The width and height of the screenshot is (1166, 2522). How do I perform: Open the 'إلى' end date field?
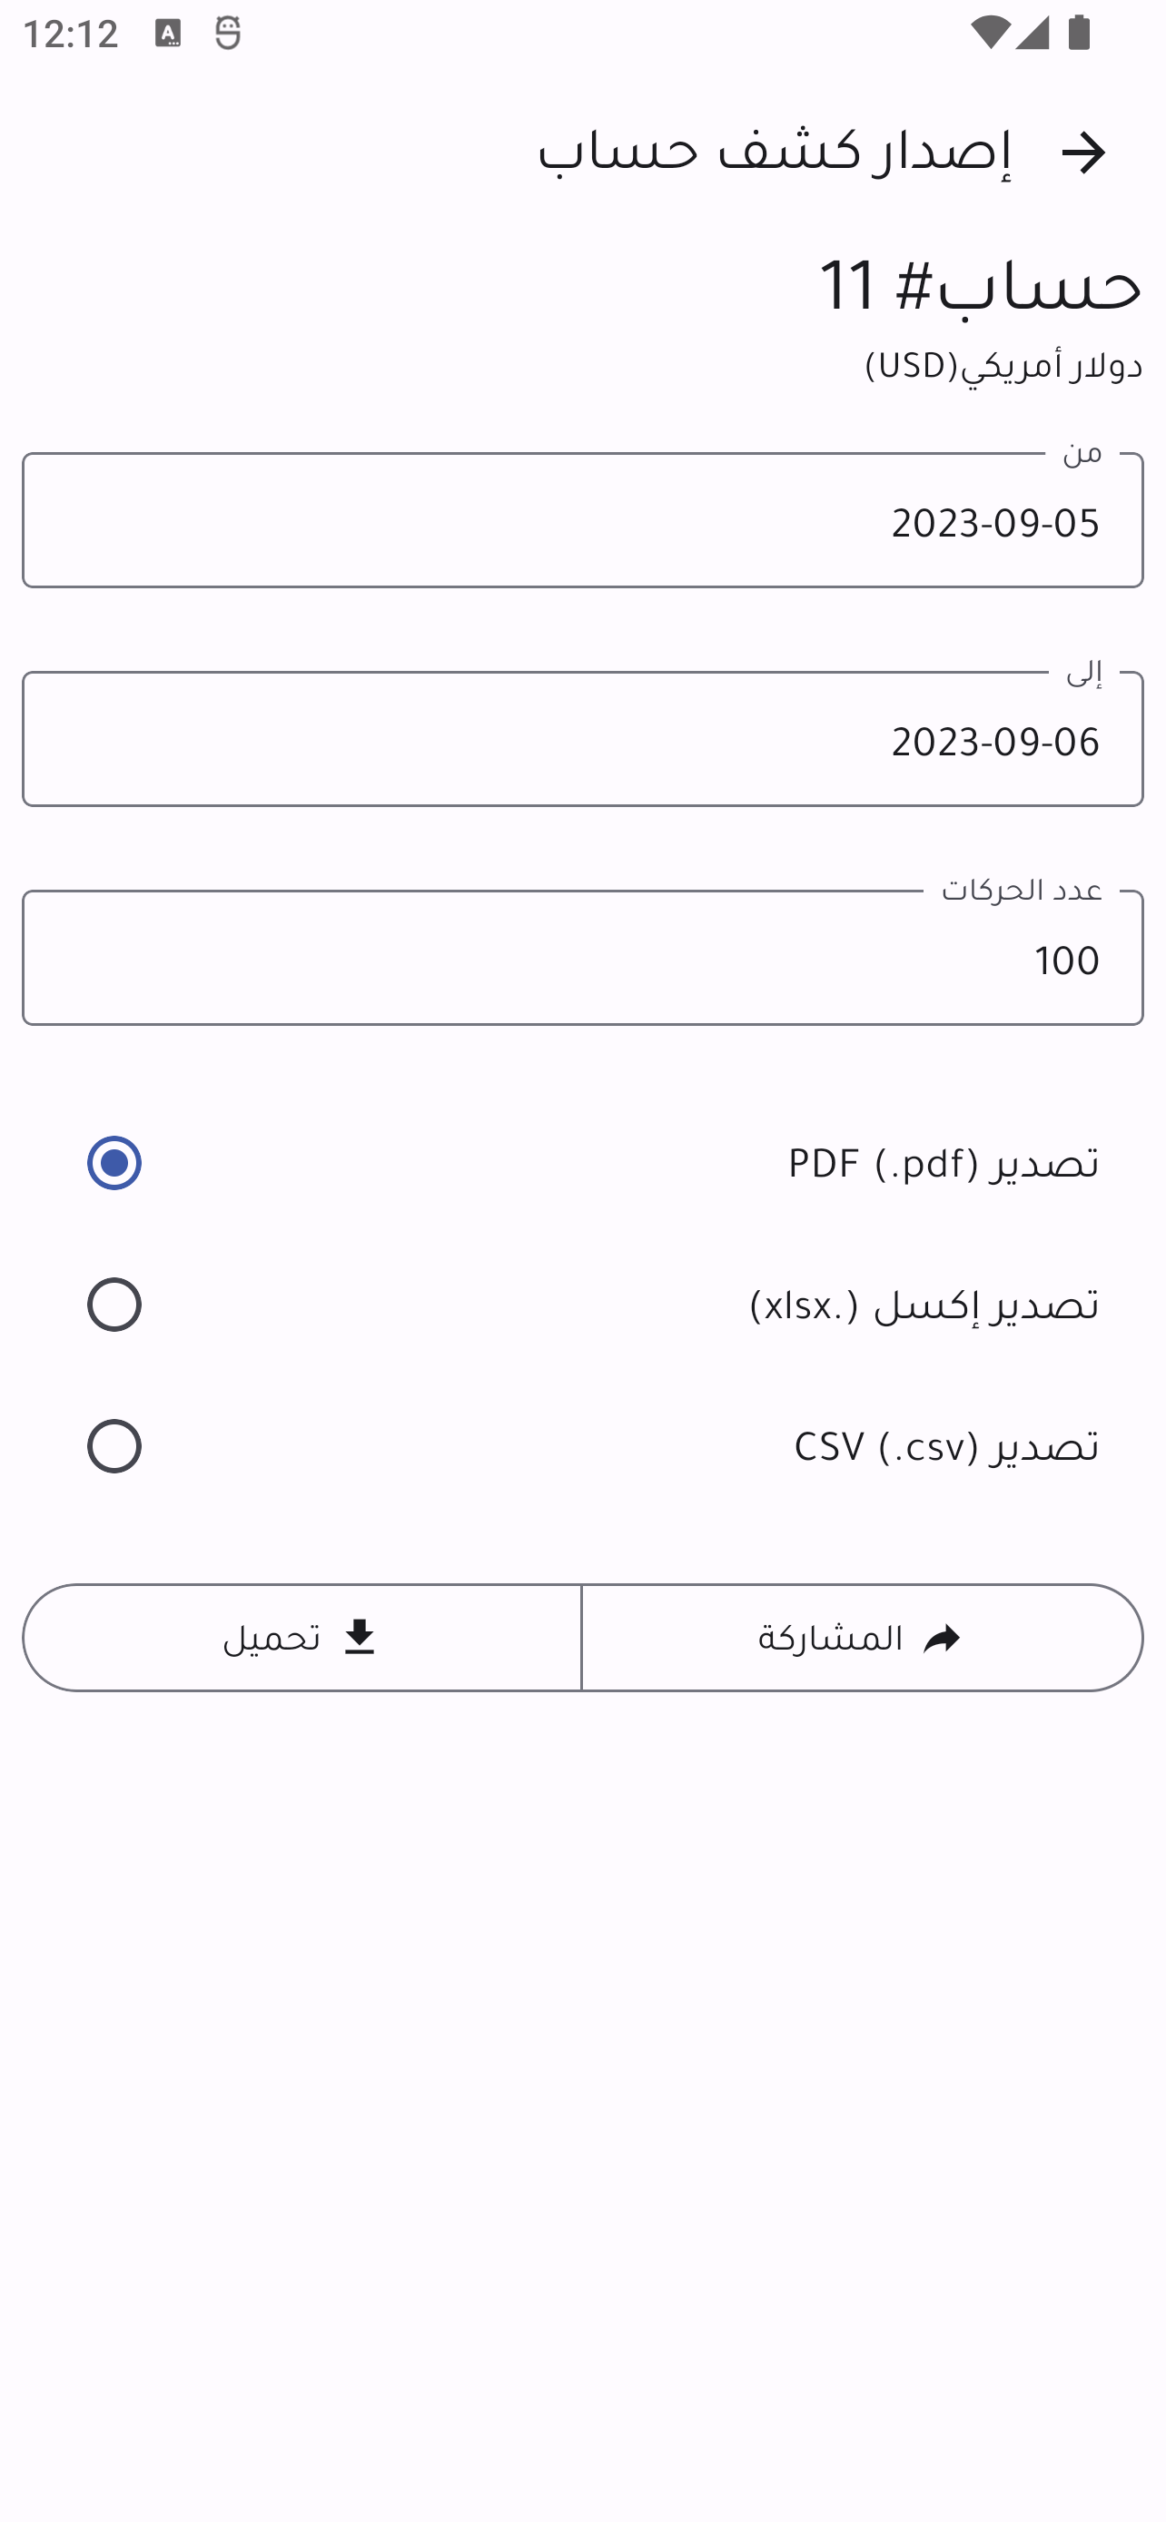[582, 740]
